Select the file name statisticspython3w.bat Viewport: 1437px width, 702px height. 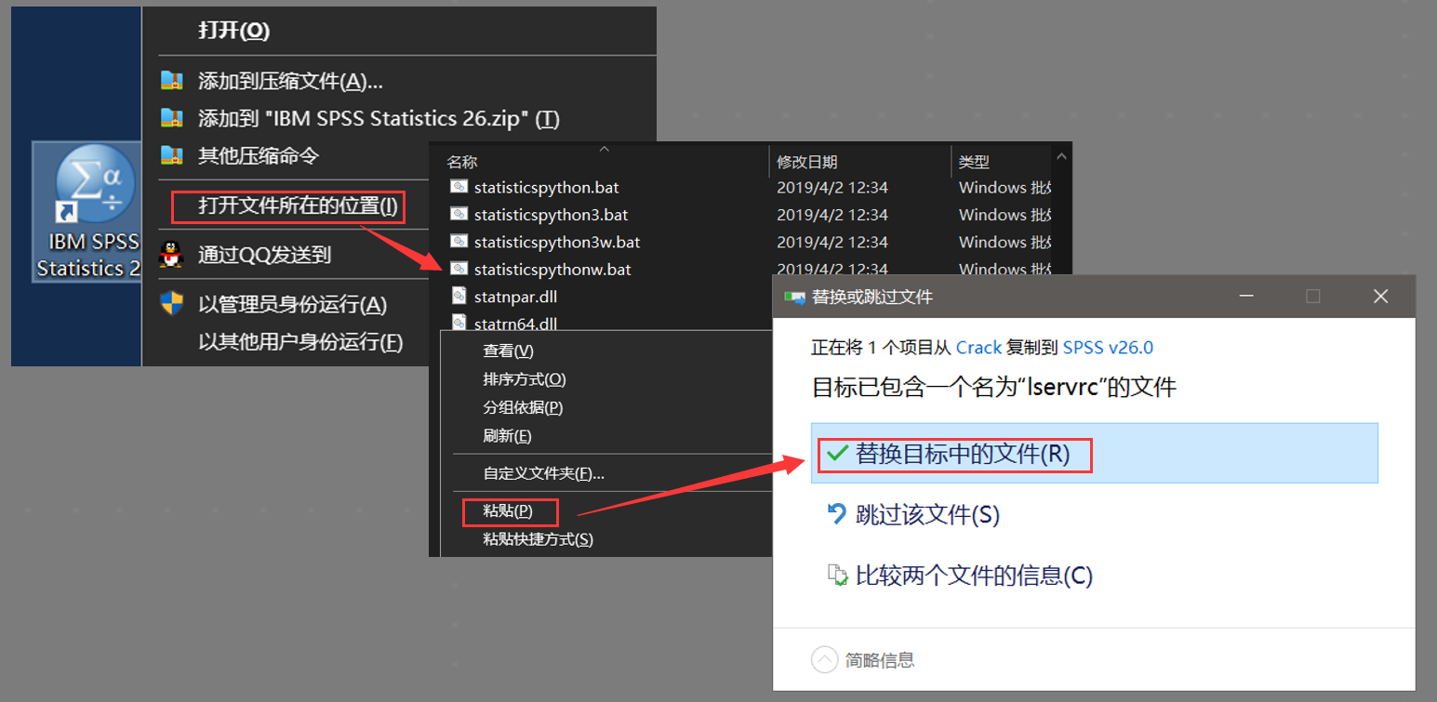556,242
